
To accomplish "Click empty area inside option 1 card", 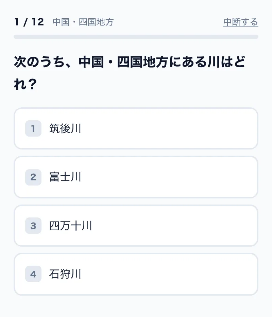I will pos(170,128).
